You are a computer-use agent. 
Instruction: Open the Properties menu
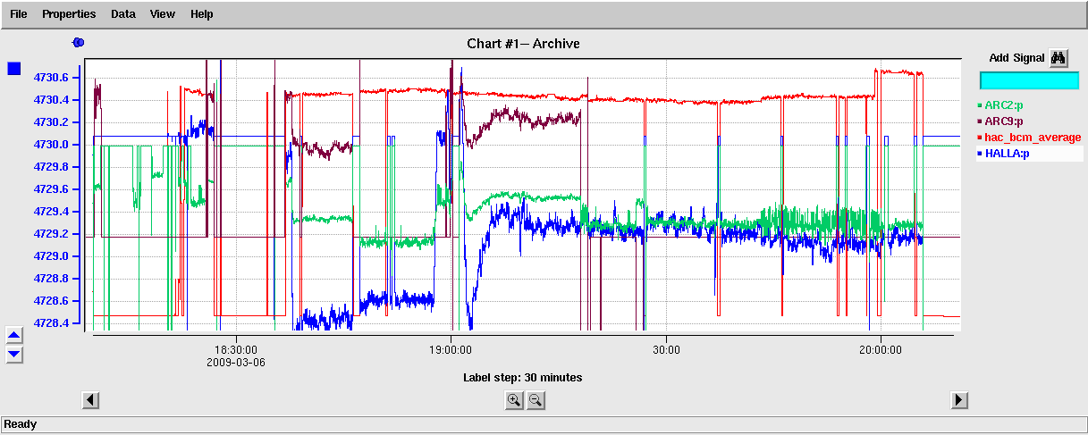coord(69,14)
